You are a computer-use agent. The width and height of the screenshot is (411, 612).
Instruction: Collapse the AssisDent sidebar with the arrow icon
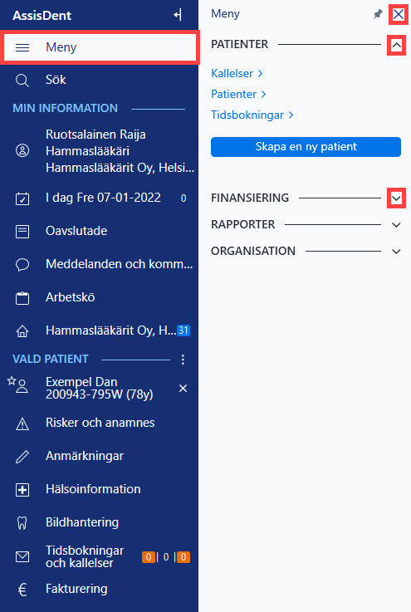coord(178,15)
